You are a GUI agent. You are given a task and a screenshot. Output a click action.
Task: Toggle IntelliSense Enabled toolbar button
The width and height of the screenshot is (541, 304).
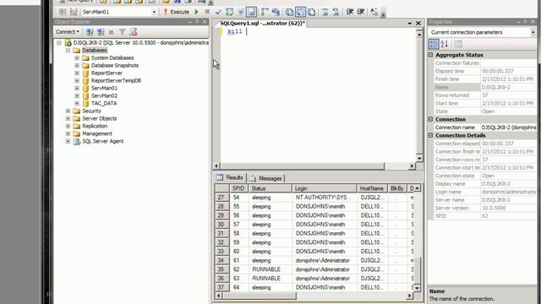[252, 12]
